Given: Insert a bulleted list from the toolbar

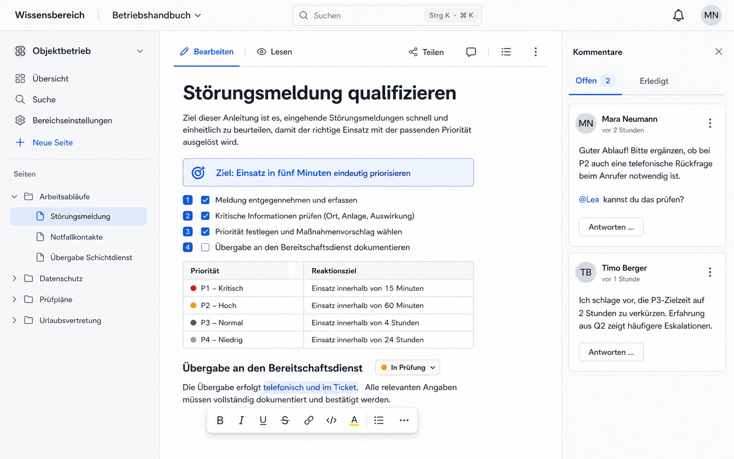Looking at the screenshot, I should (x=379, y=420).
